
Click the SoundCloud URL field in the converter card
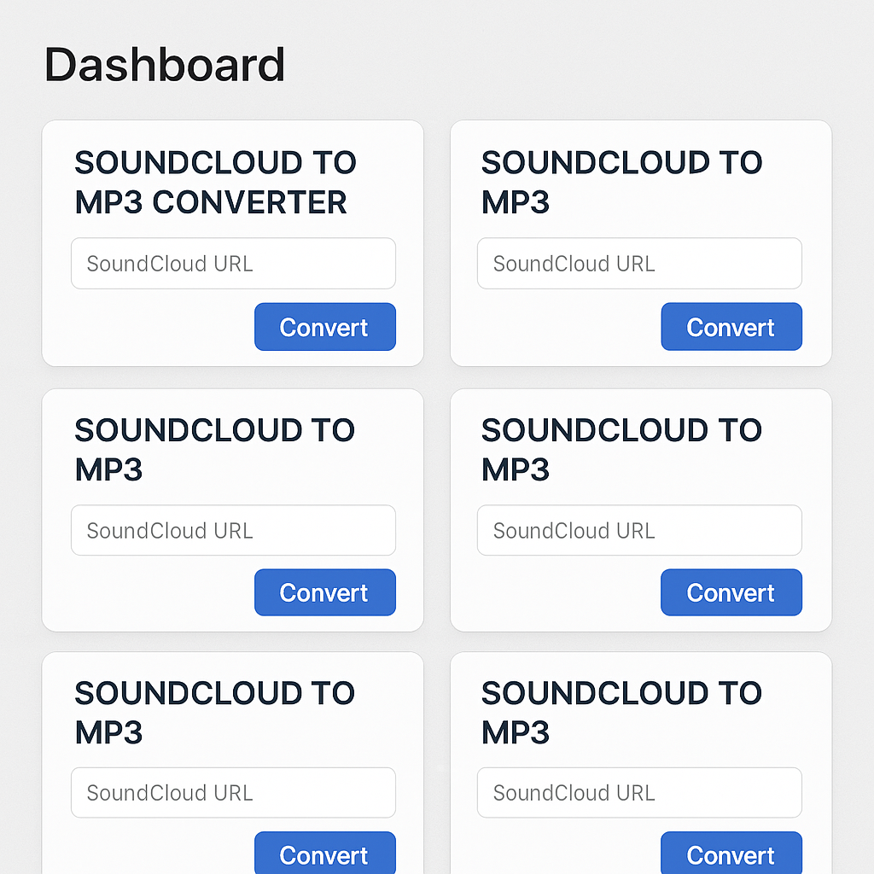[x=232, y=263]
